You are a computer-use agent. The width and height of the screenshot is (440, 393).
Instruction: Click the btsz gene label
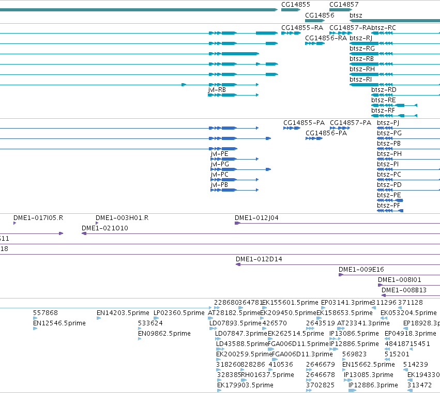[356, 15]
